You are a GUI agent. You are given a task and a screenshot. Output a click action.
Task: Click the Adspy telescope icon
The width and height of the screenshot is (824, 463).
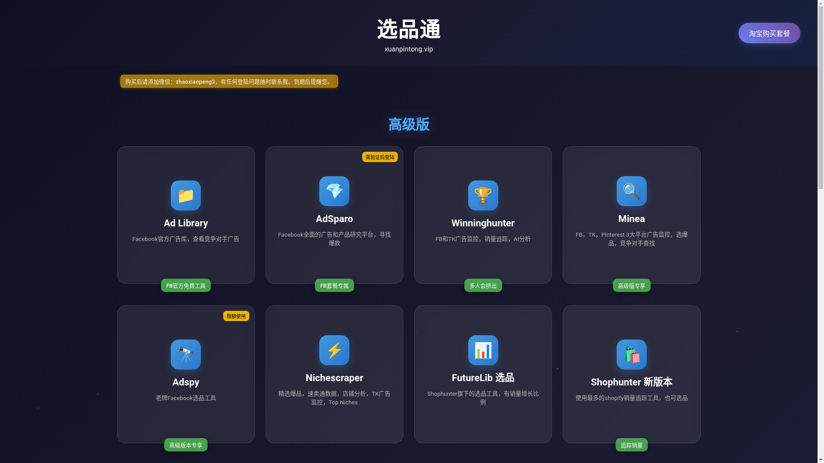pos(186,355)
